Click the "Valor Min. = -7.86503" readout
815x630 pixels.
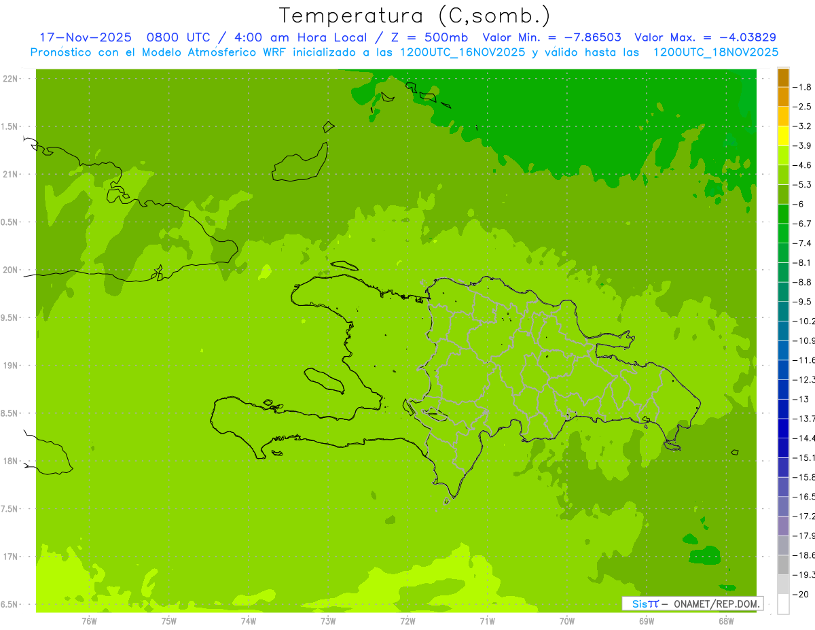pos(551,37)
